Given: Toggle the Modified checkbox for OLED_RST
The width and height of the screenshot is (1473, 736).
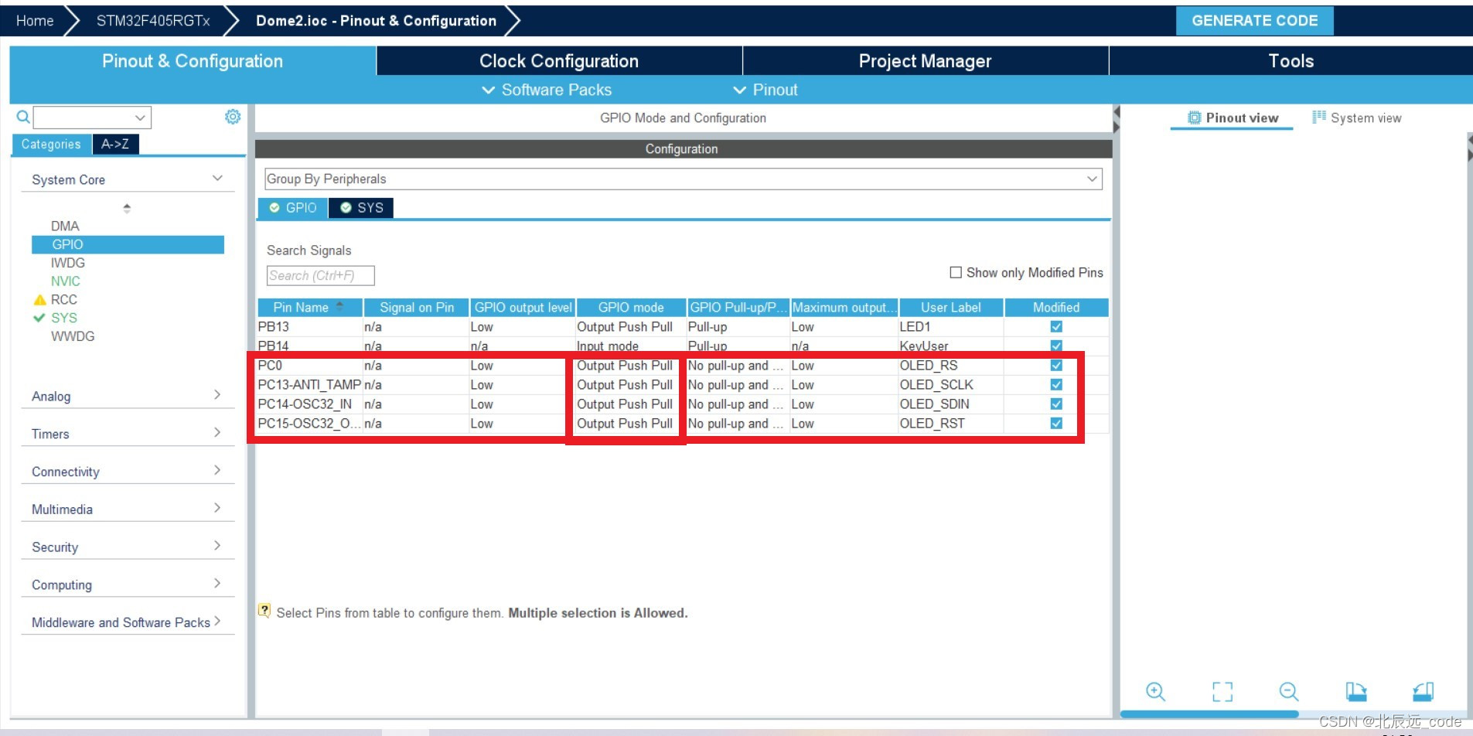Looking at the screenshot, I should 1056,423.
